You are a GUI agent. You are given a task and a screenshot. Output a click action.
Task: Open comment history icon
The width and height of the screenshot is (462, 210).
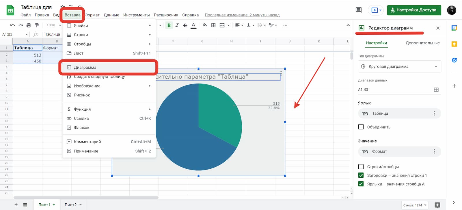(x=359, y=10)
